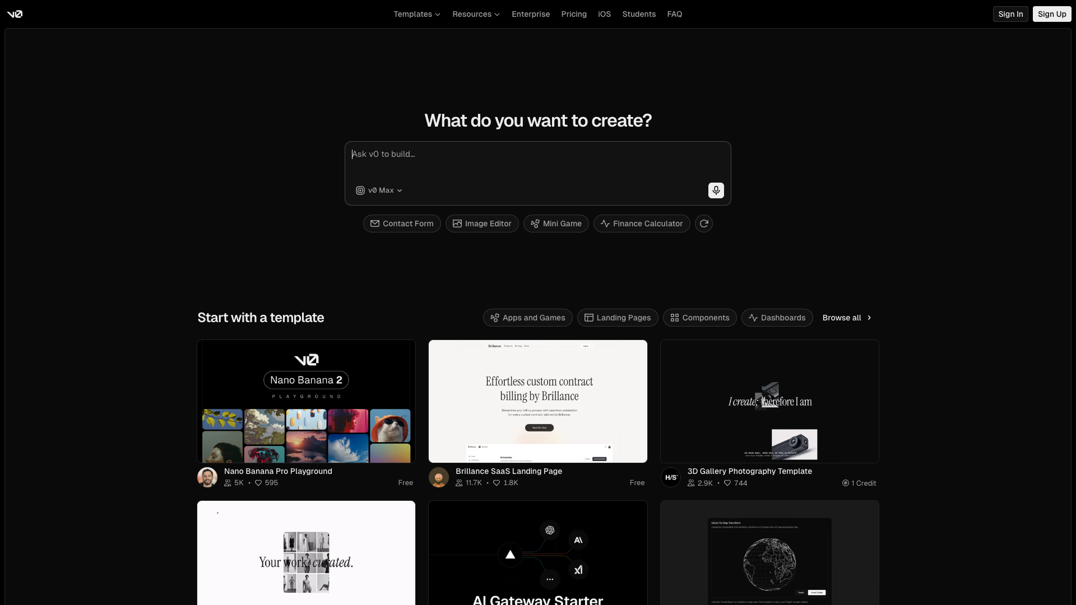Viewport: 1076px width, 605px height.
Task: Click the refresh suggestions circular arrow icon
Action: click(x=704, y=224)
